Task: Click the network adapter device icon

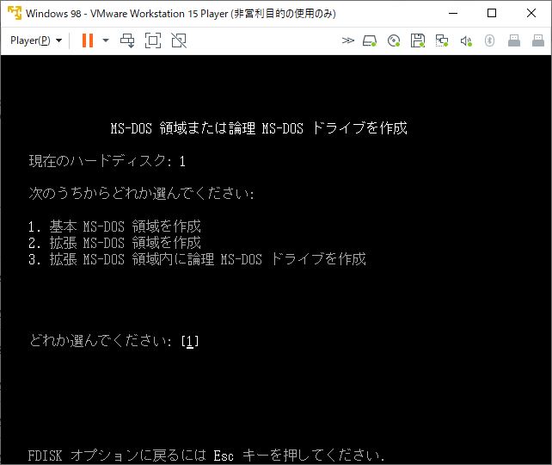Action: click(x=442, y=40)
